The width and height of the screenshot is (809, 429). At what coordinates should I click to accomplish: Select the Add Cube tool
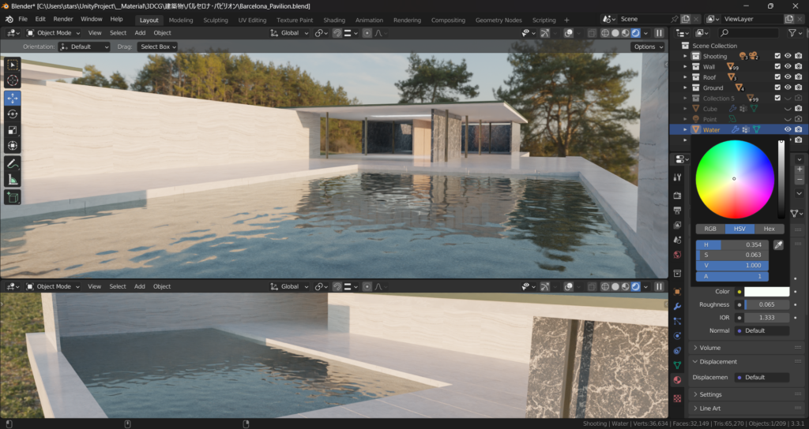pos(13,197)
